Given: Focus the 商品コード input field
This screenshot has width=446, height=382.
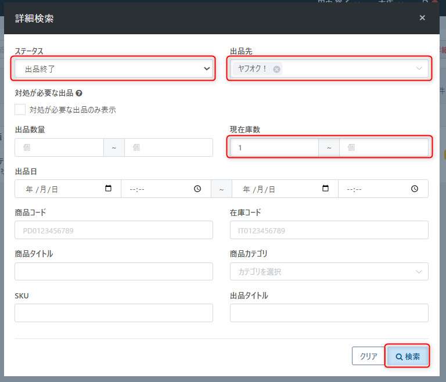Looking at the screenshot, I should point(114,230).
